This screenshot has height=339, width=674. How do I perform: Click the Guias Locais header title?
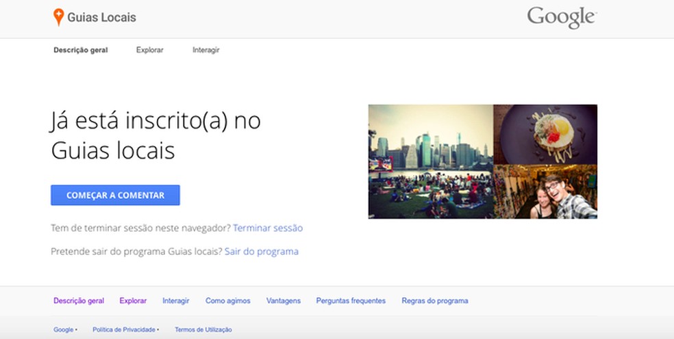[x=102, y=18]
